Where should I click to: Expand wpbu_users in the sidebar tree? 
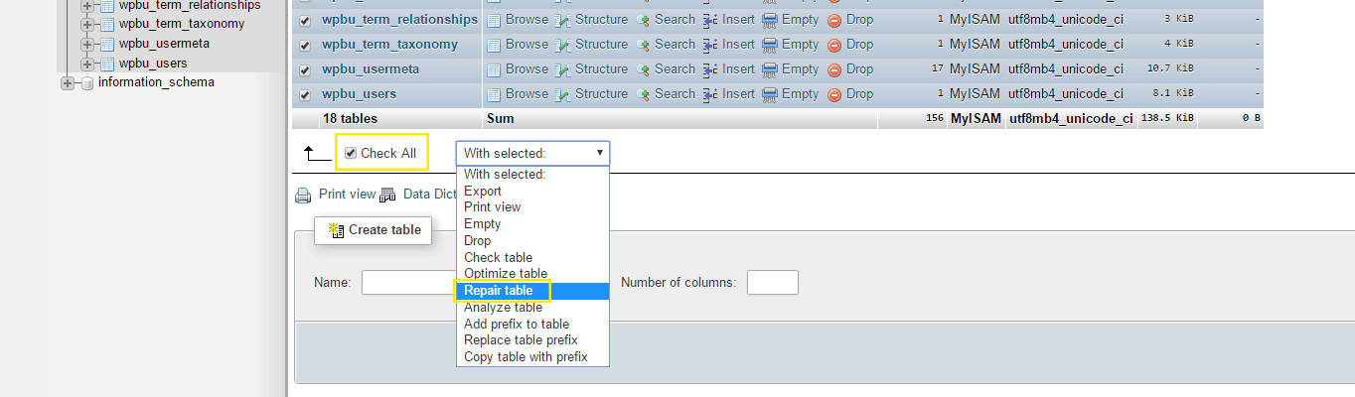point(87,64)
